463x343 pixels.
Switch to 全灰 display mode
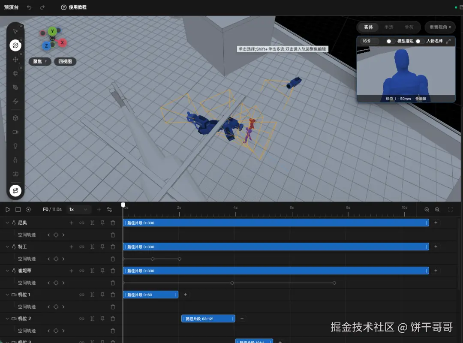click(409, 27)
